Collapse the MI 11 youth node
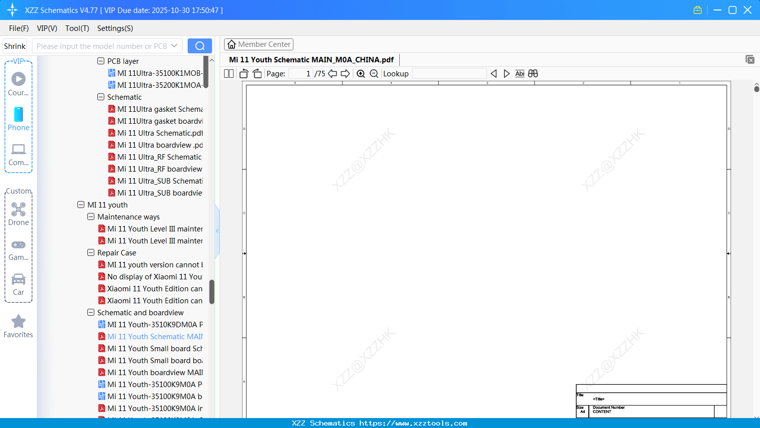Viewport: 760px width, 428px height. coord(81,205)
